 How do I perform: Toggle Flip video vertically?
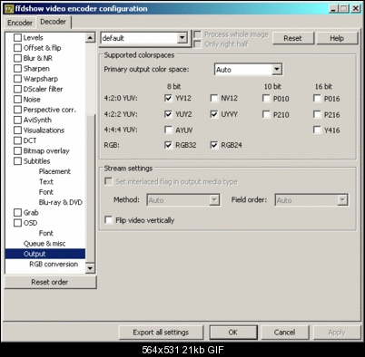[108, 220]
